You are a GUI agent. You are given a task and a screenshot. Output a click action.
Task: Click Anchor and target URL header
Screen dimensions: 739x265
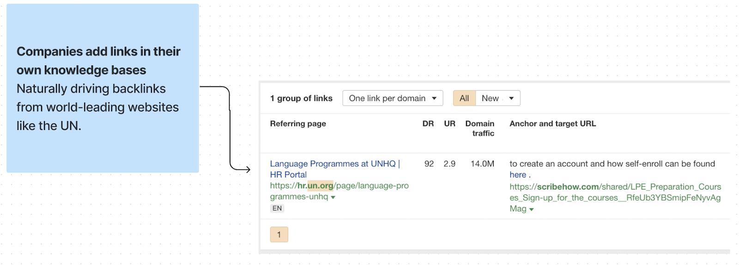pyautogui.click(x=552, y=124)
